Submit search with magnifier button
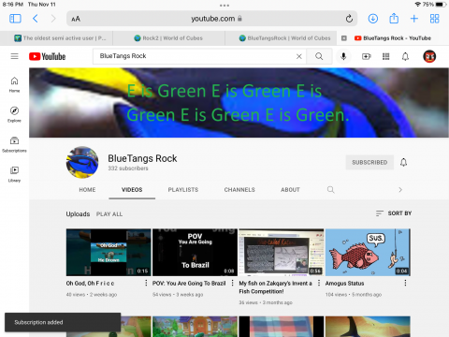Screen dimensions: 449x337 click(319, 56)
